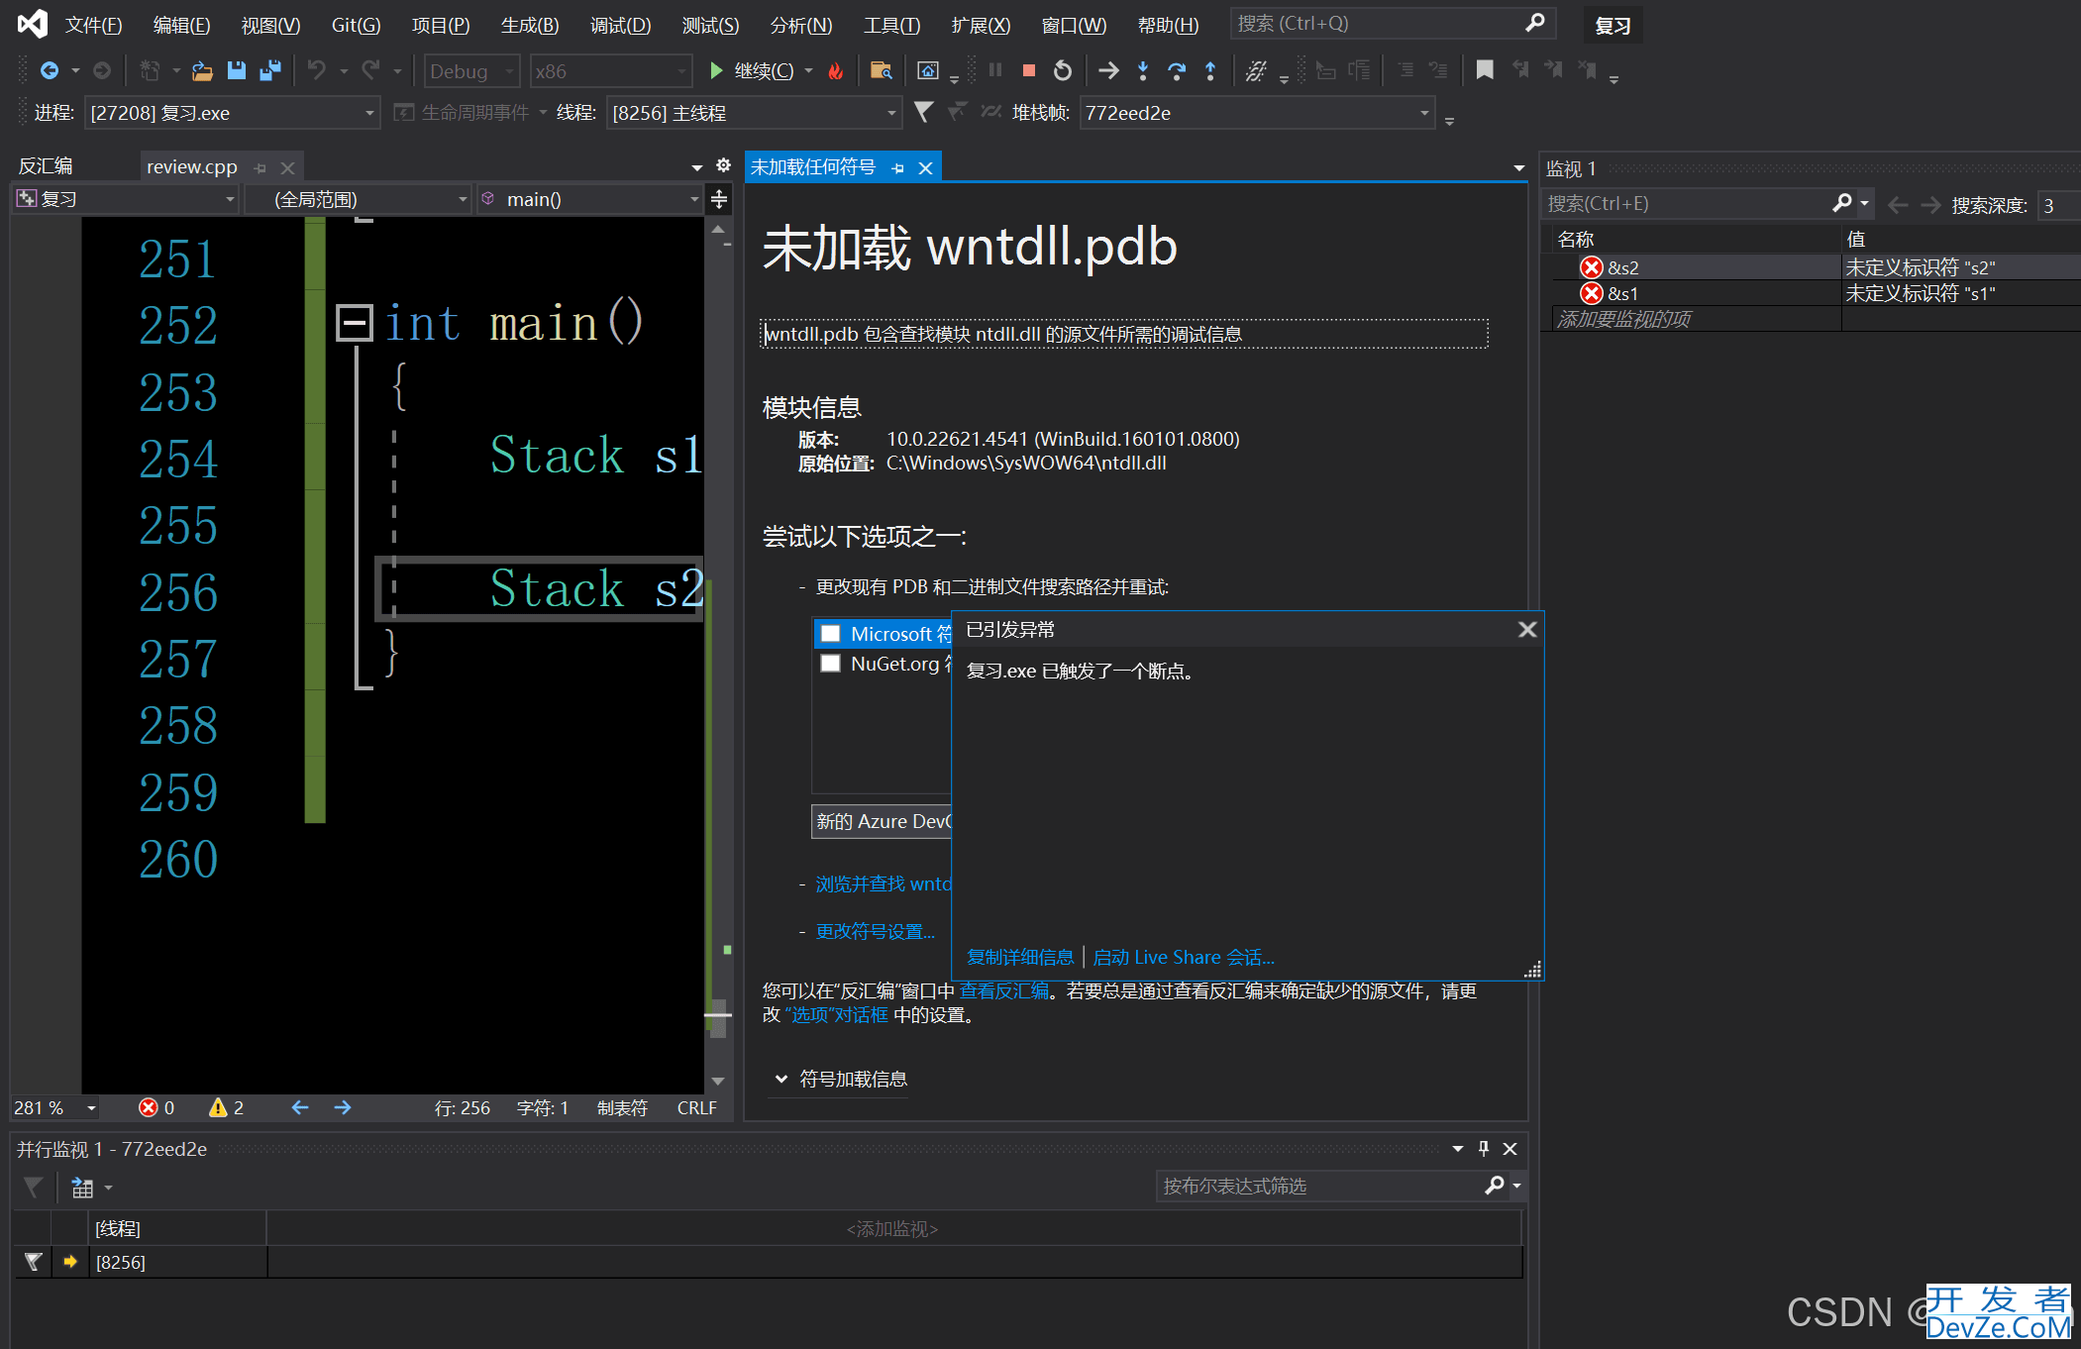Click the Pause (Break All) icon
2081x1349 pixels.
click(995, 70)
